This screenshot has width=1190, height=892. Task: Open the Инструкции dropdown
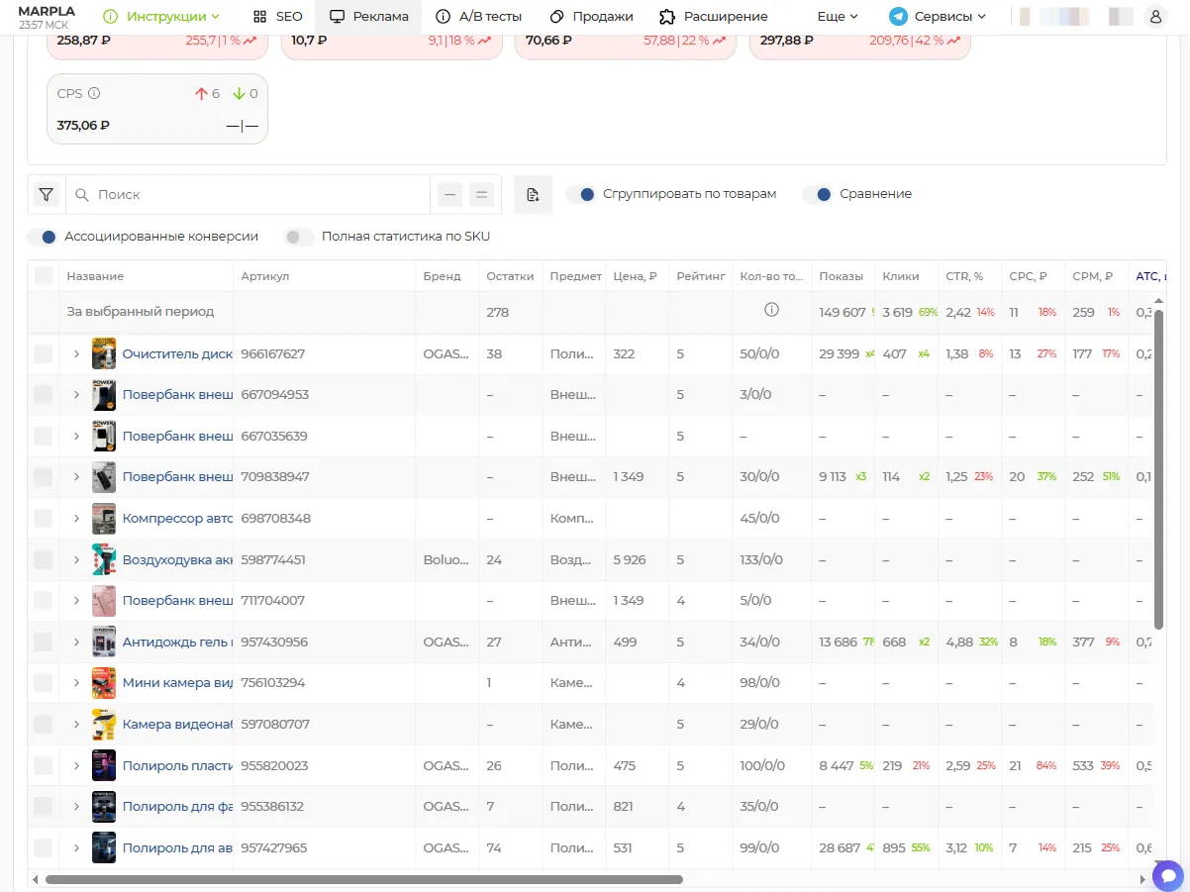[x=161, y=17]
